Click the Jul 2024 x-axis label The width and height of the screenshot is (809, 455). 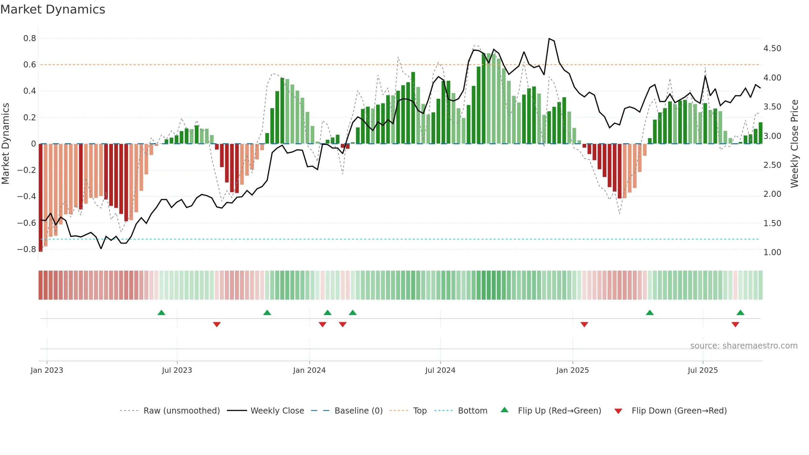tap(440, 370)
